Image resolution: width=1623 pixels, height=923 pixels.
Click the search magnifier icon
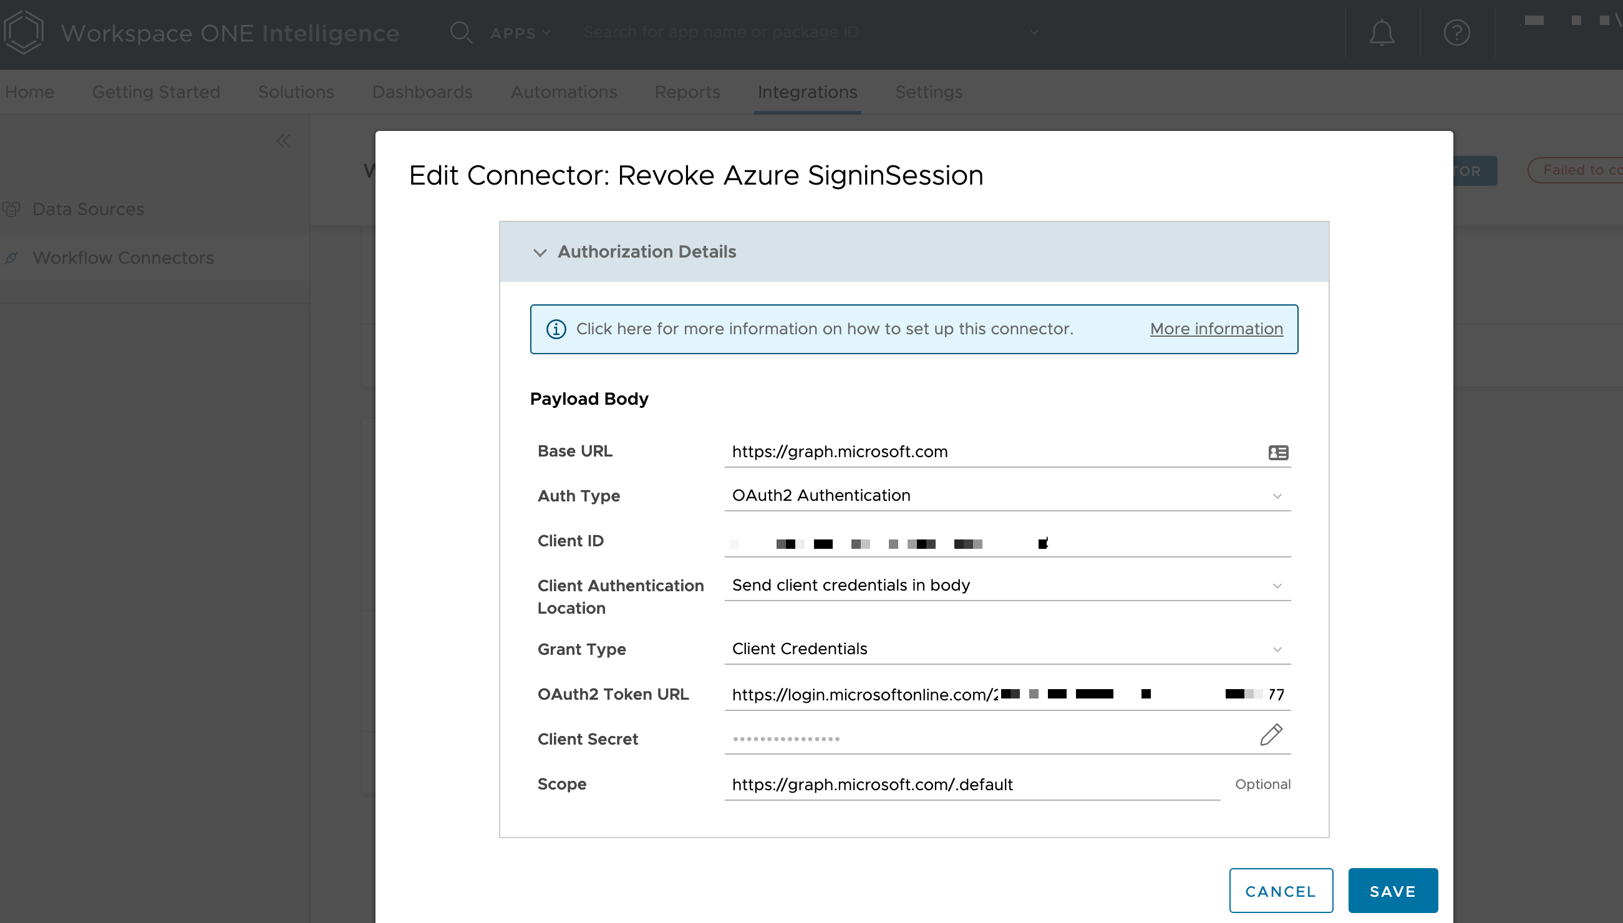point(461,32)
